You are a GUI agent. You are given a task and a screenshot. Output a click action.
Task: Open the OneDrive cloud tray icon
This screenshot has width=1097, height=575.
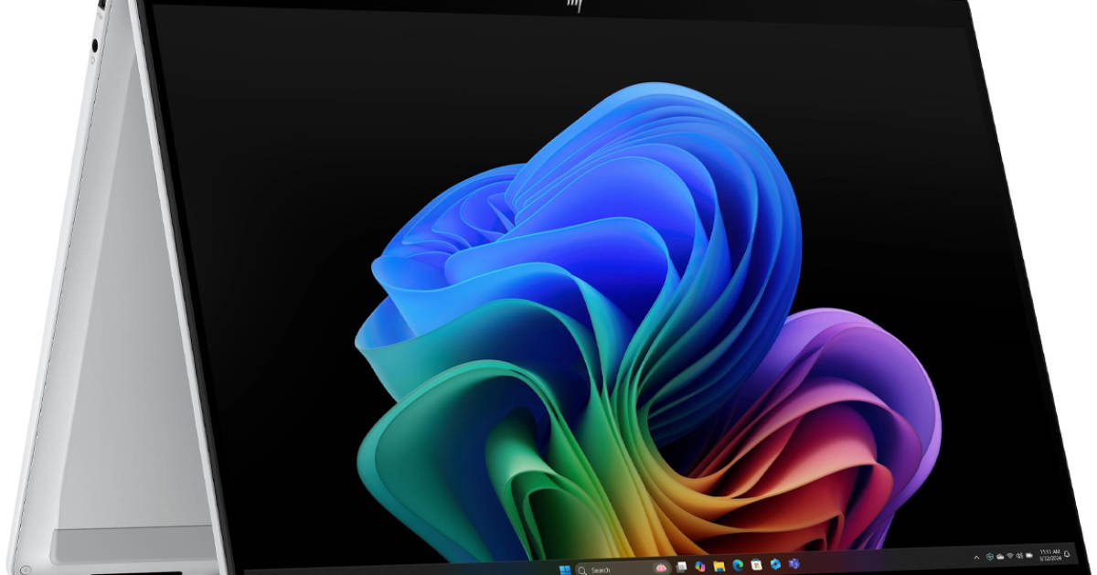1000,557
